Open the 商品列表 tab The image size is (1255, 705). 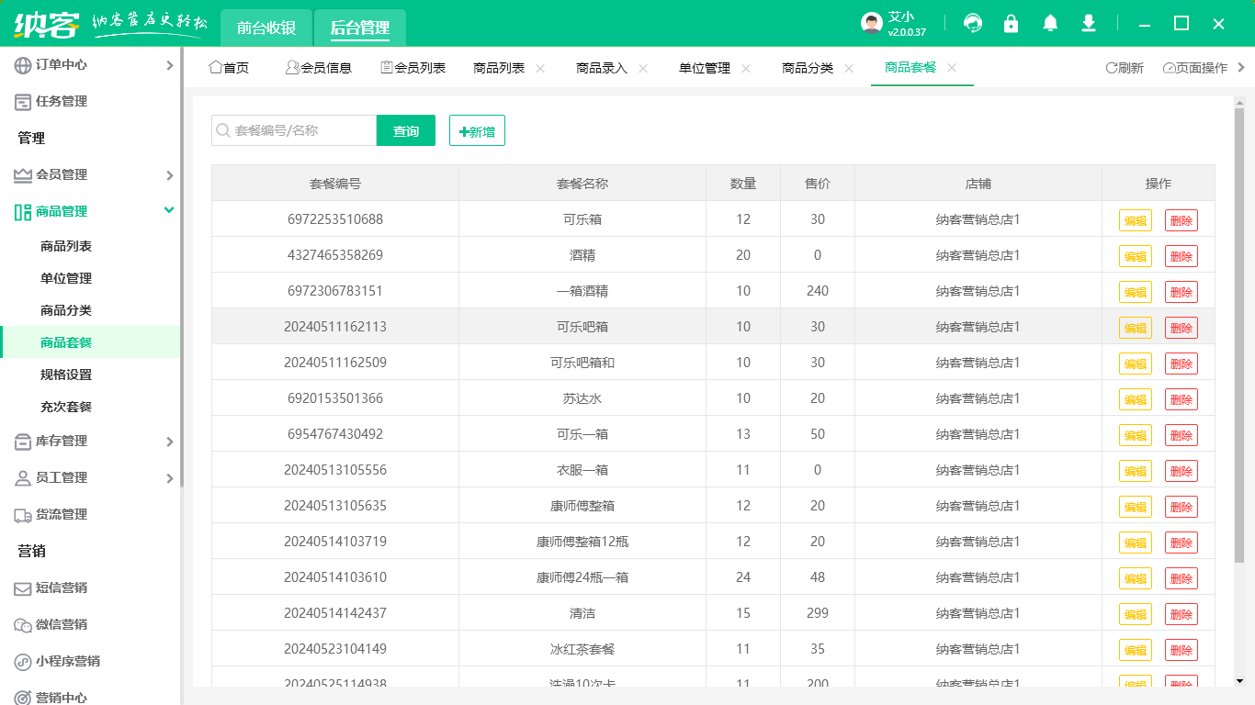499,68
